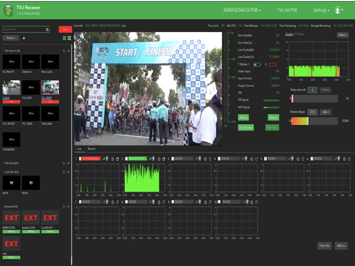Collapse the TVU Pack group
This screenshot has width=355, height=266.
click(x=69, y=51)
